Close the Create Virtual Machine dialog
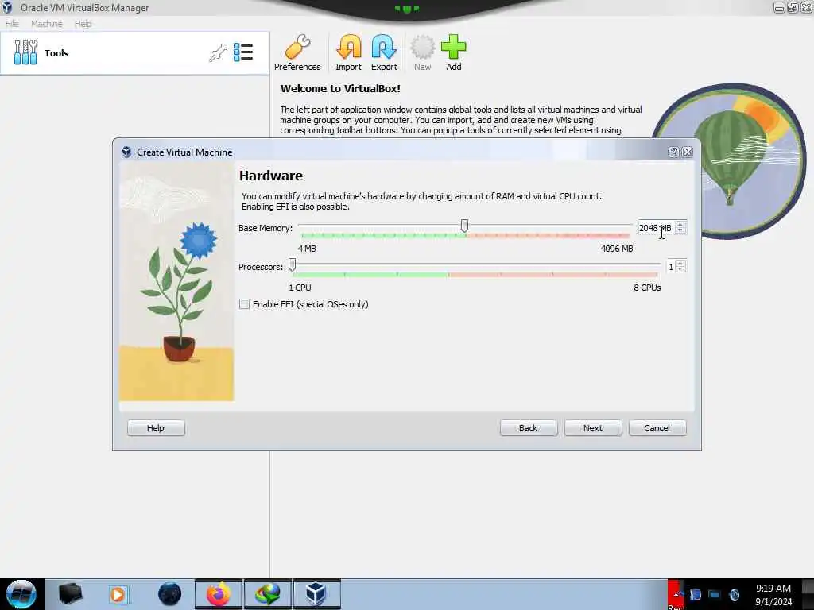Image resolution: width=814 pixels, height=610 pixels. (688, 152)
